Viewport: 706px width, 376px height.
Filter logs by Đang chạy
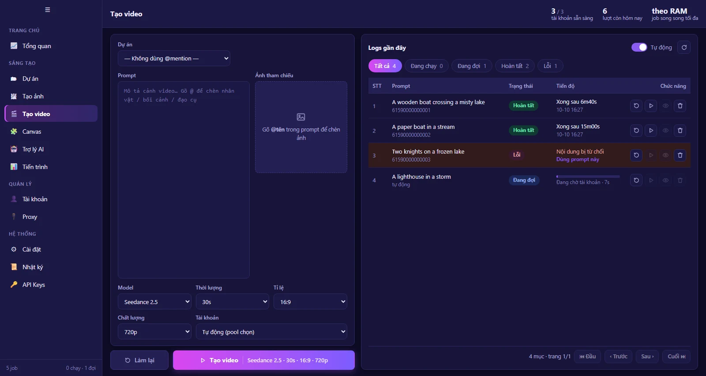click(x=427, y=66)
